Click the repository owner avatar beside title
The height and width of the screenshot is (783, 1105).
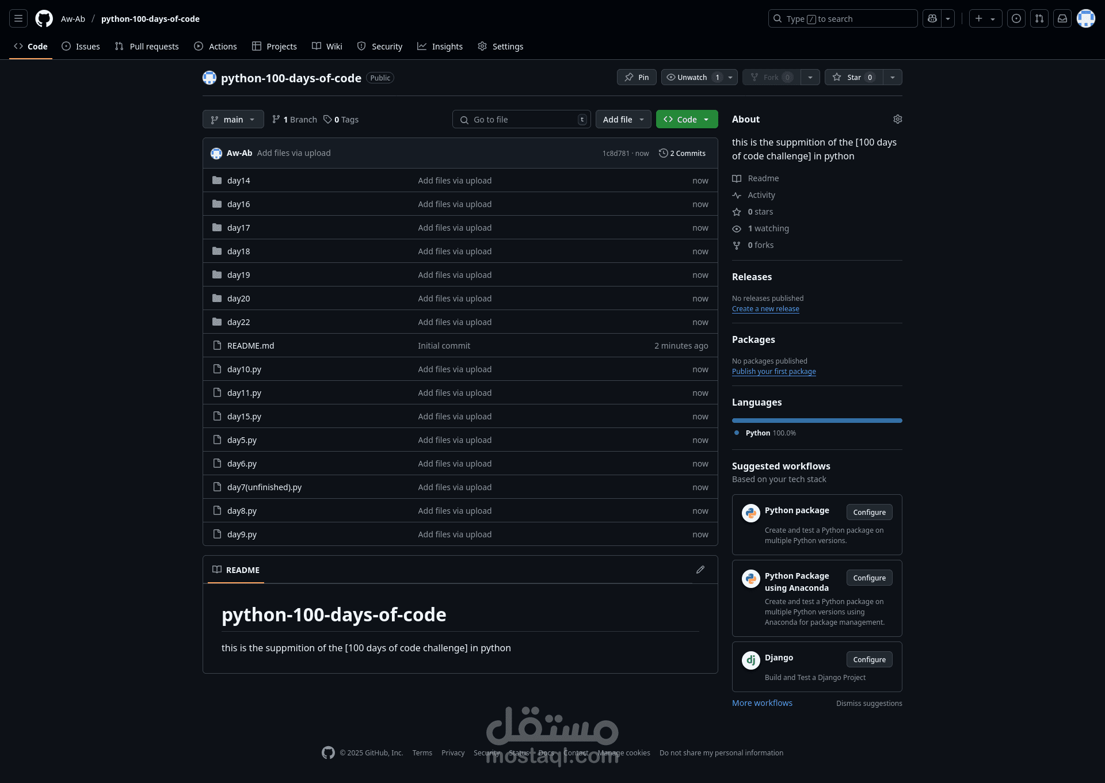tap(209, 78)
